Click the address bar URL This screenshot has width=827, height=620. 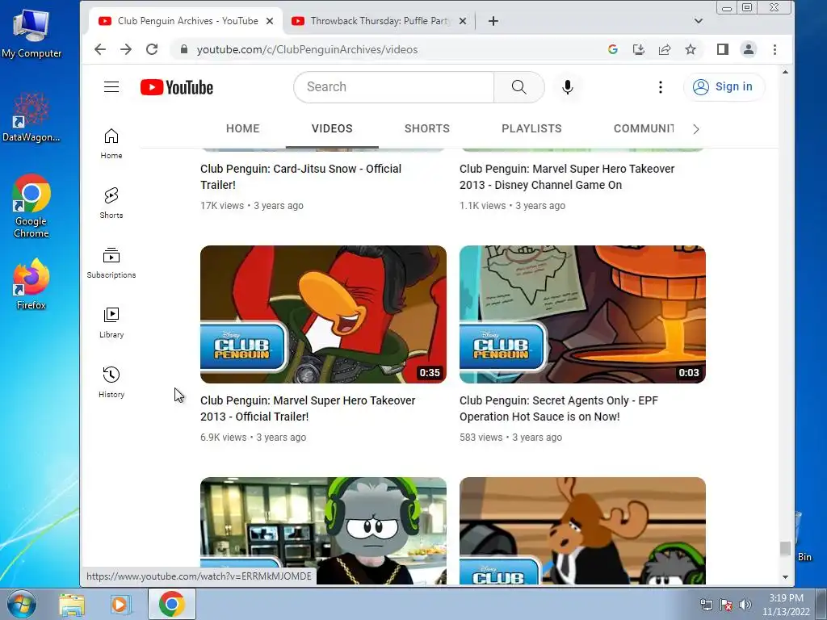tap(307, 49)
